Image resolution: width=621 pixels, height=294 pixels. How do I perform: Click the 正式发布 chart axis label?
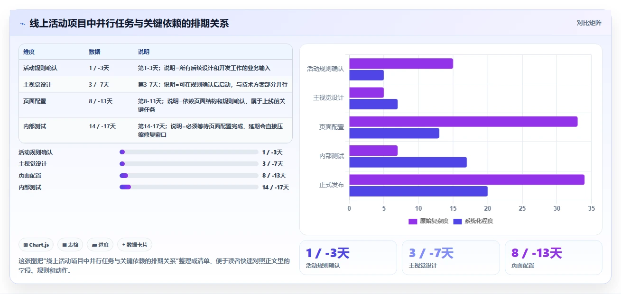[332, 185]
